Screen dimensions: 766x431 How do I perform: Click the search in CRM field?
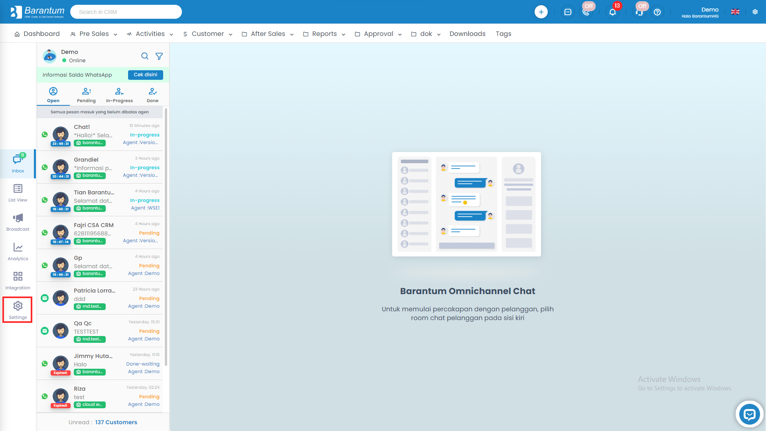[126, 12]
